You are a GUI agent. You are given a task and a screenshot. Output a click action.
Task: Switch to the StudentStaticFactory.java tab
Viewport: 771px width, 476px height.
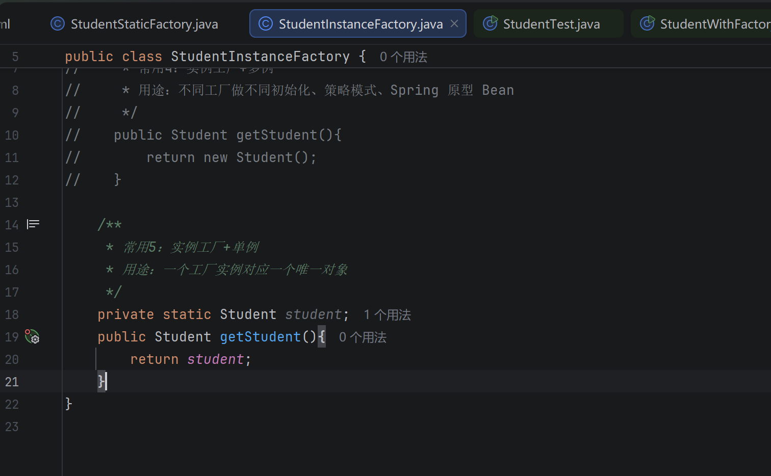pos(135,24)
